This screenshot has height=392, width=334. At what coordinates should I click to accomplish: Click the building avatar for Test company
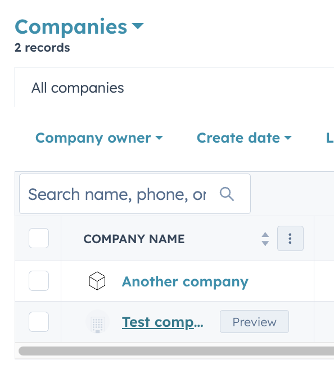pyautogui.click(x=97, y=322)
